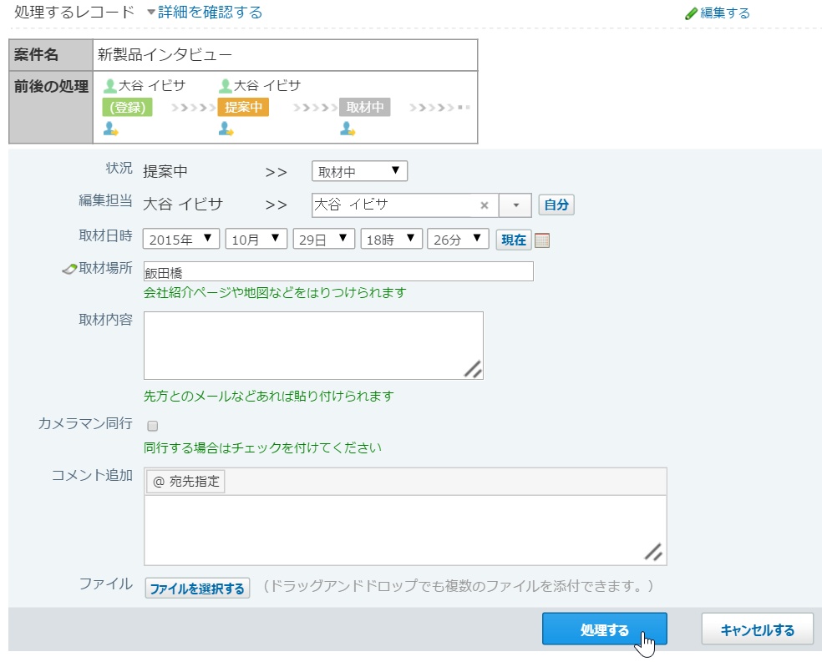Open the month dropdown showing 10月
This screenshot has width=822, height=662.
(256, 240)
